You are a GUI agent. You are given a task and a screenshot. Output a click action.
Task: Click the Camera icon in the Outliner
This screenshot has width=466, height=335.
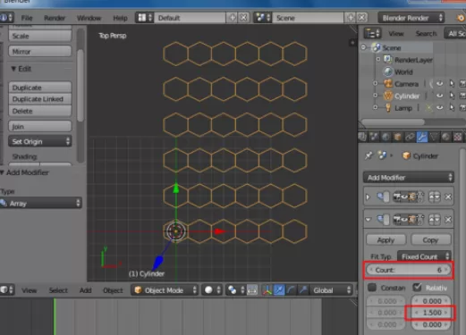pos(388,84)
